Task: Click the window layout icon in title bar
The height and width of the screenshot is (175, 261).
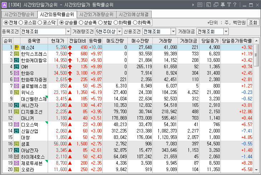Action: (208, 5)
